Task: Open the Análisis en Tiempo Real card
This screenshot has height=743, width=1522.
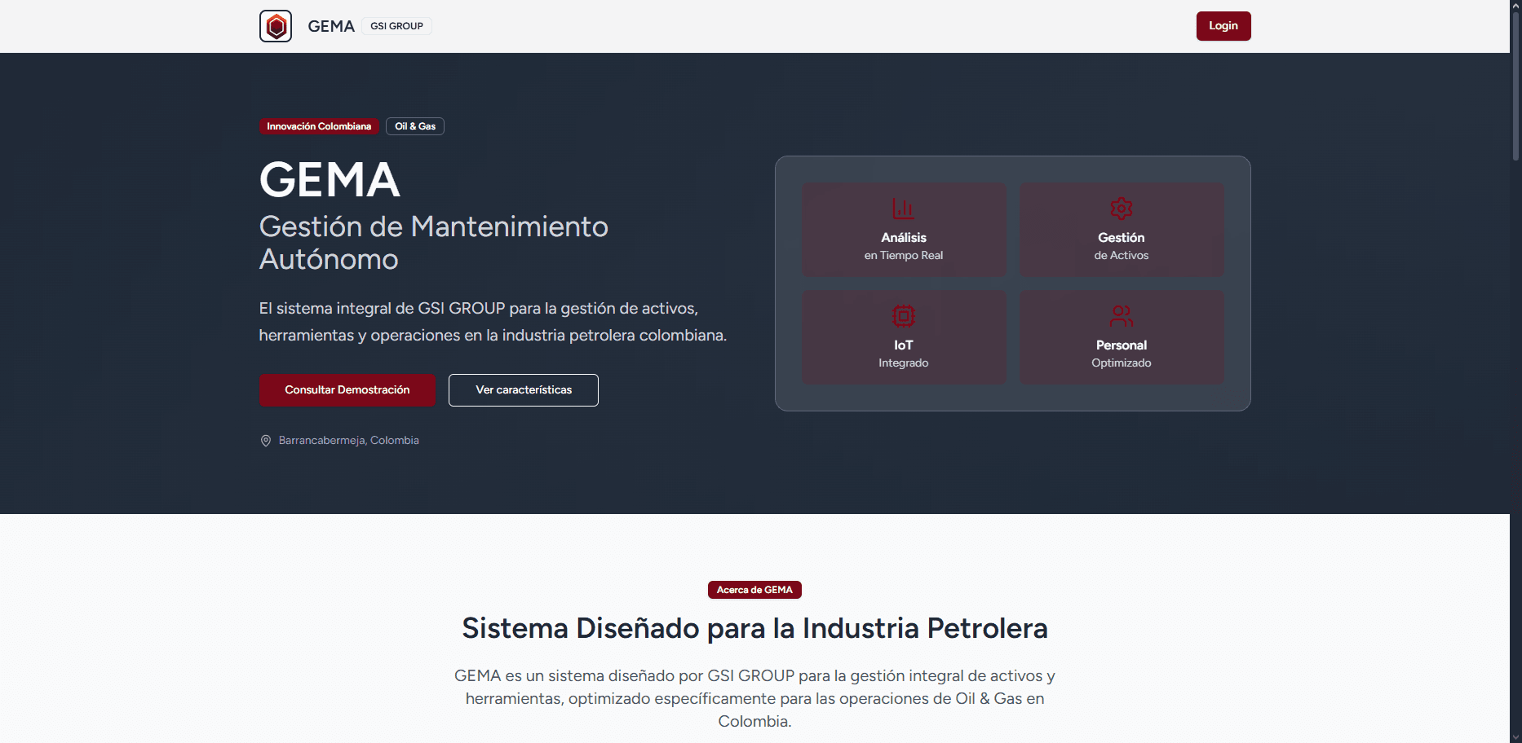Action: point(903,230)
